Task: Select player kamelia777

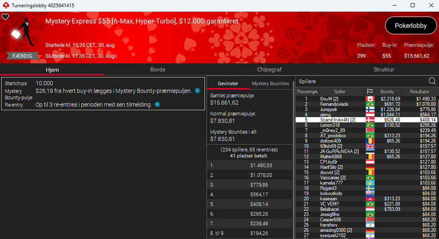Action: [x=331, y=183]
